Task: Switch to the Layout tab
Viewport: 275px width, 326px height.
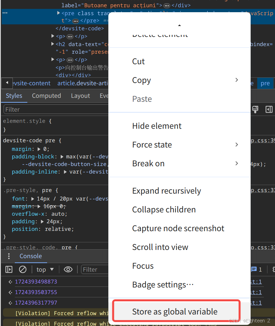Action: (x=80, y=95)
